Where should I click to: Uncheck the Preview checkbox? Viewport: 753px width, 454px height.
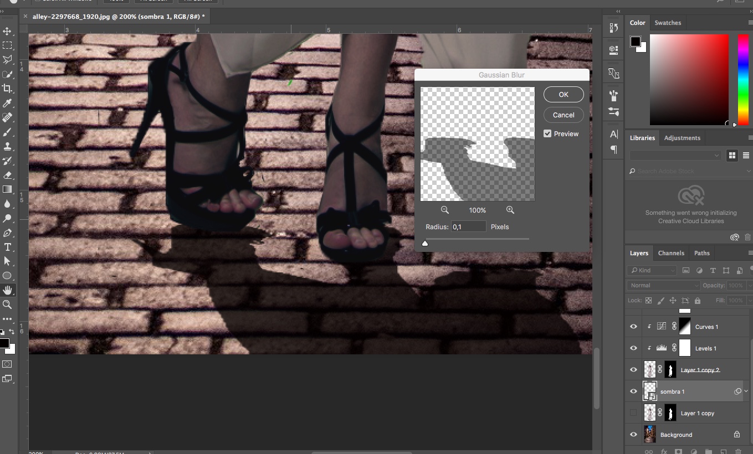[x=547, y=133]
